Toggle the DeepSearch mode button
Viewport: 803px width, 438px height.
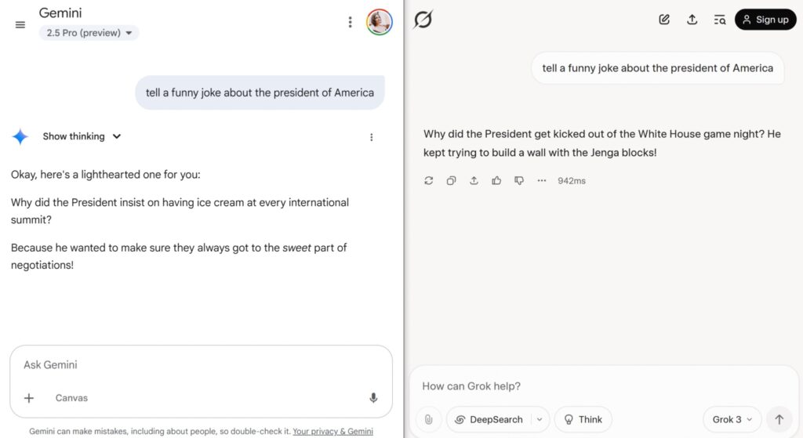coord(489,419)
